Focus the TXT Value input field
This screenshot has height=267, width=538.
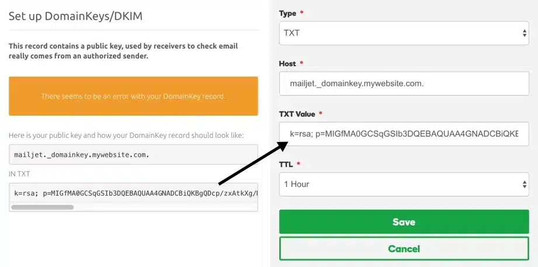pos(404,134)
